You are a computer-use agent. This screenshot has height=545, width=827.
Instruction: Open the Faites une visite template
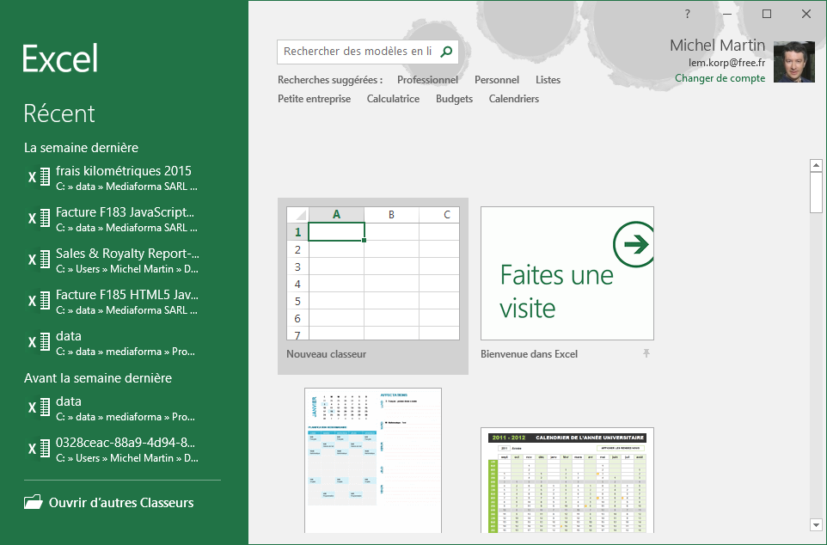point(567,273)
